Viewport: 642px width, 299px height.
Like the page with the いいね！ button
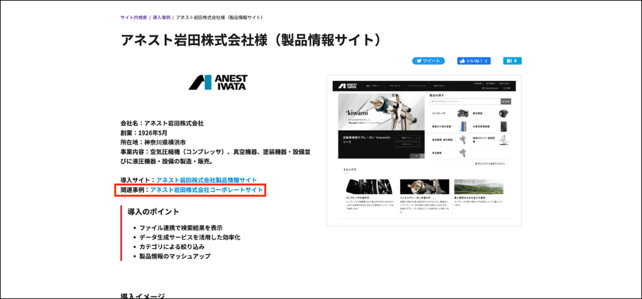(x=474, y=61)
